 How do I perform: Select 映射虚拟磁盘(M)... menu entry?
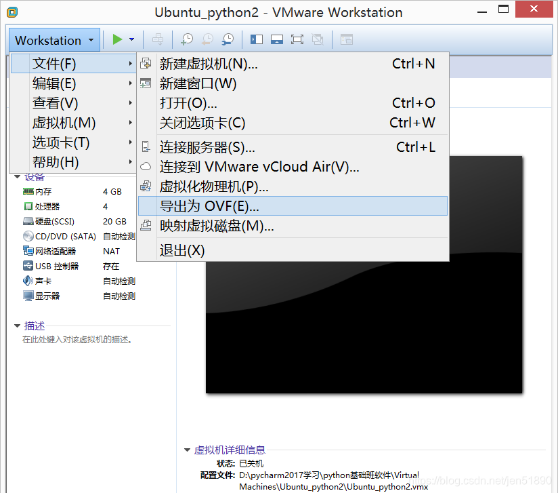pyautogui.click(x=293, y=226)
